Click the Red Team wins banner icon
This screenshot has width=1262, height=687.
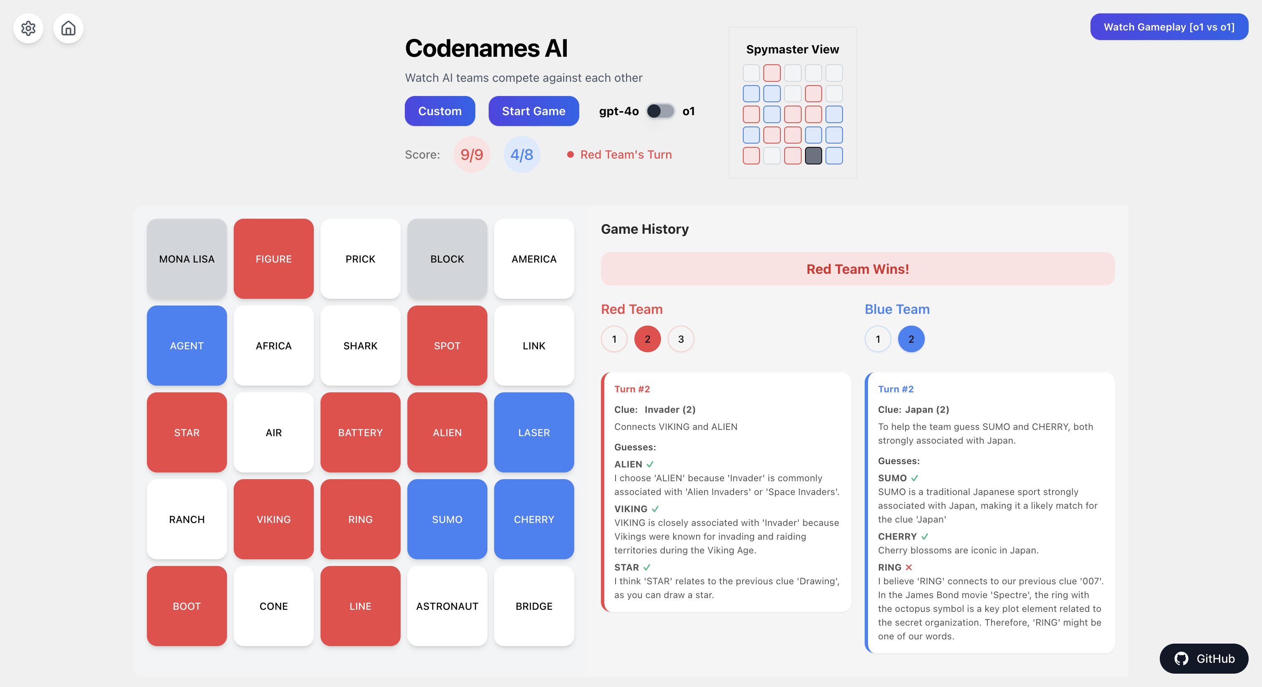tap(858, 269)
